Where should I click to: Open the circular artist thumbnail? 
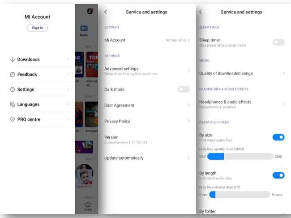point(85,174)
